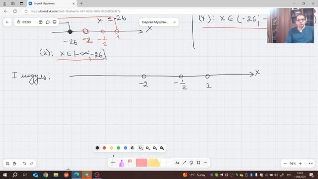Zoom out with the minus button
The height and width of the screenshot is (179, 318).
tap(285, 164)
